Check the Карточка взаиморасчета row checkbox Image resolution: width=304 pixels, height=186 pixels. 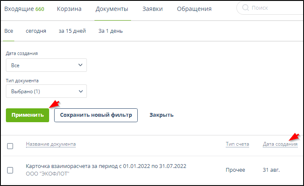pos(10,170)
